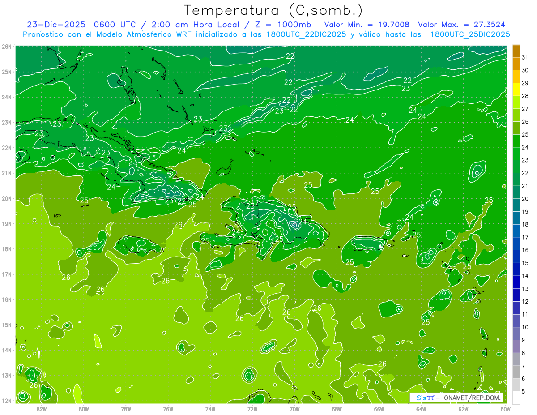Viewport: 537px width, 415px height.
Task: Select the lime swatch between 26 and 27
Action: tap(516, 115)
